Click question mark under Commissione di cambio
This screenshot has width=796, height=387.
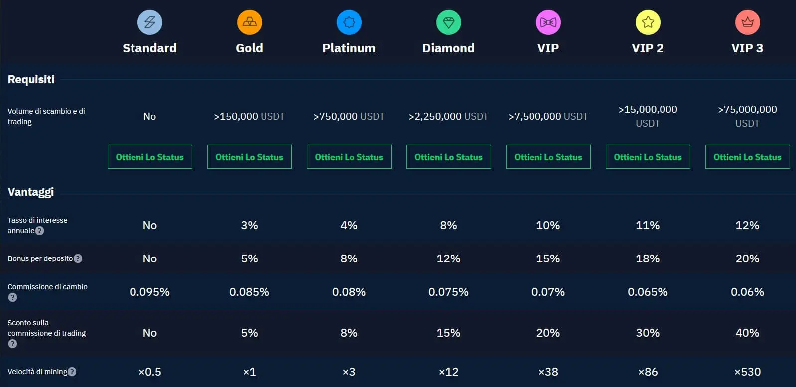13,297
